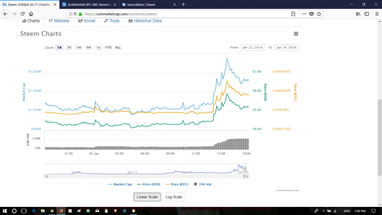Set chart zoom to 1m
Viewport: 382px width, 215px height.
pos(79,47)
